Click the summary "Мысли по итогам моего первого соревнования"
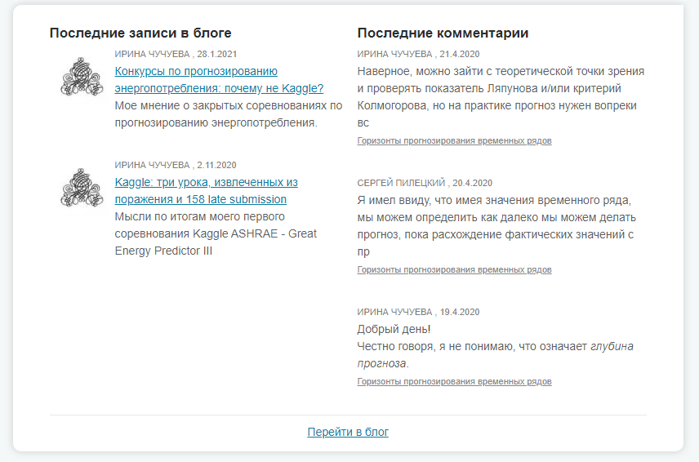The height and width of the screenshot is (462, 699). click(x=216, y=234)
